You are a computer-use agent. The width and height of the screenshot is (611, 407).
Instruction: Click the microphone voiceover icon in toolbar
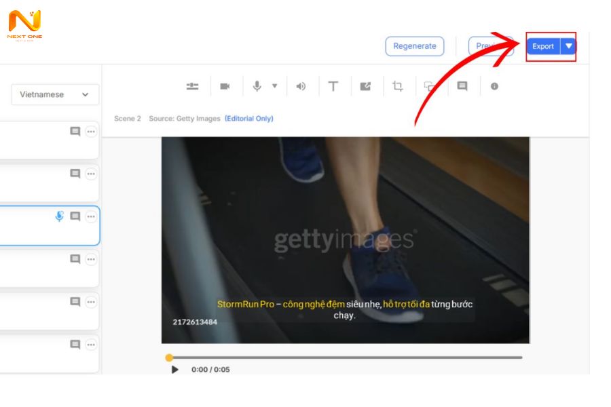coord(257,86)
